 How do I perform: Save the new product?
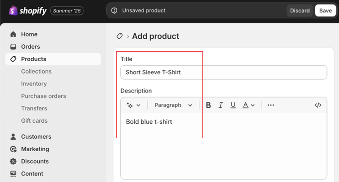[326, 10]
